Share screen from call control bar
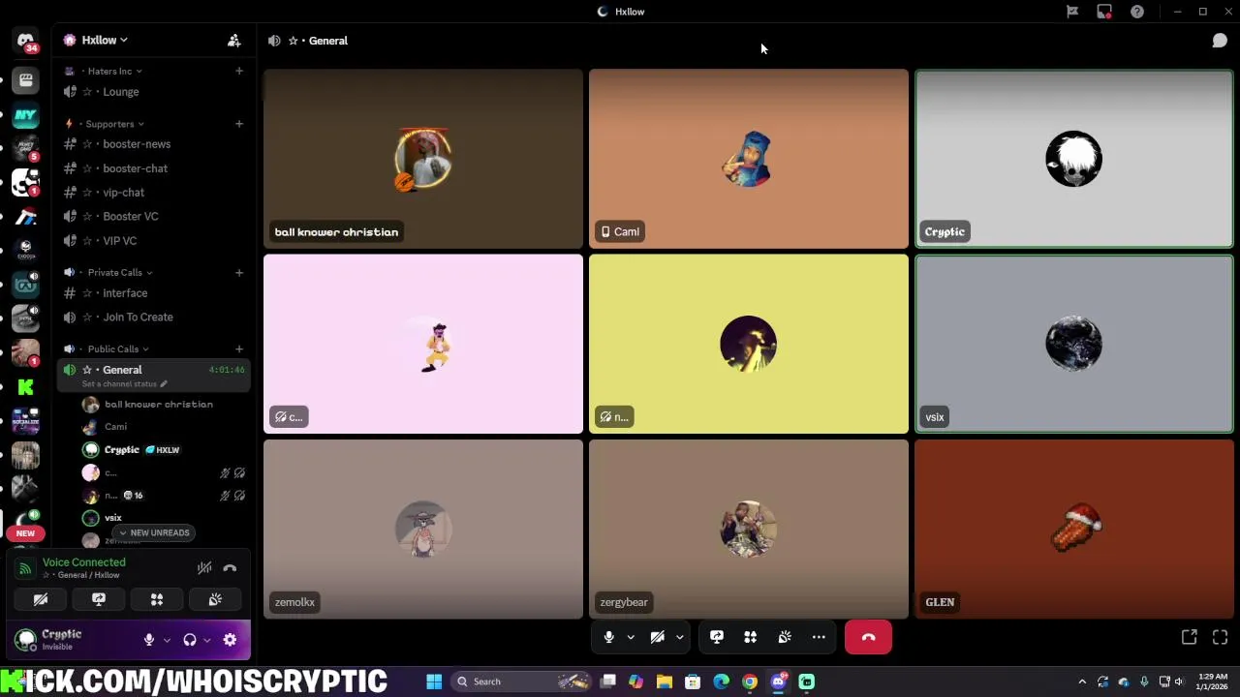The height and width of the screenshot is (697, 1240). click(x=717, y=637)
